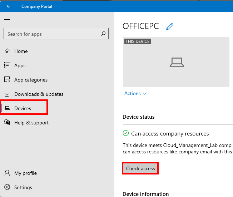Click the pencil icon to rename OFFICEPC

click(170, 26)
